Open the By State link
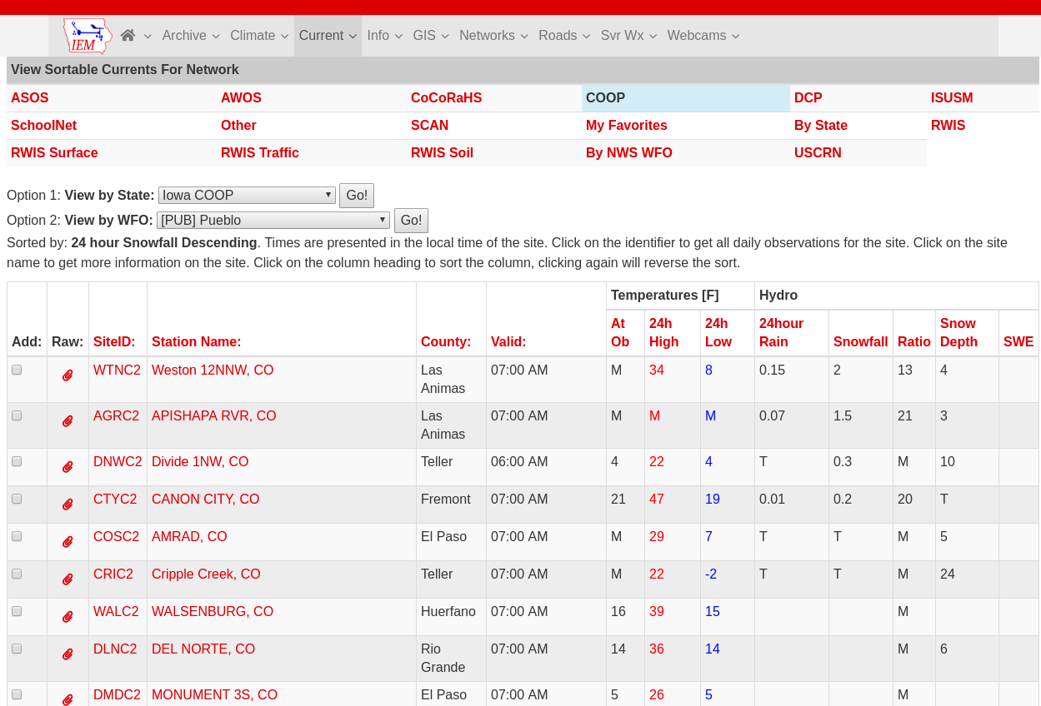Screen dimensions: 1041x706 click(x=821, y=126)
